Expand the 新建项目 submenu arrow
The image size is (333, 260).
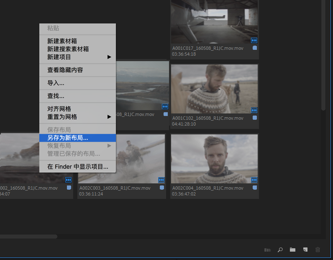(x=109, y=57)
